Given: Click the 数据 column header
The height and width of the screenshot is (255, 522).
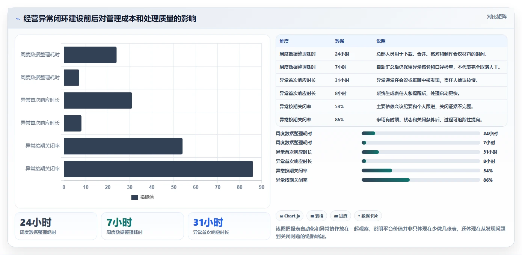Looking at the screenshot, I should [x=339, y=41].
